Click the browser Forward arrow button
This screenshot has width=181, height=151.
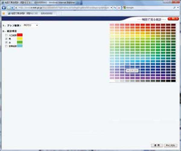(x=9, y=7)
